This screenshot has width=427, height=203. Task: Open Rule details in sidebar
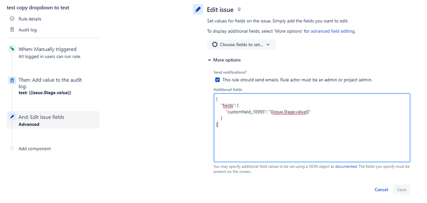coord(30,19)
